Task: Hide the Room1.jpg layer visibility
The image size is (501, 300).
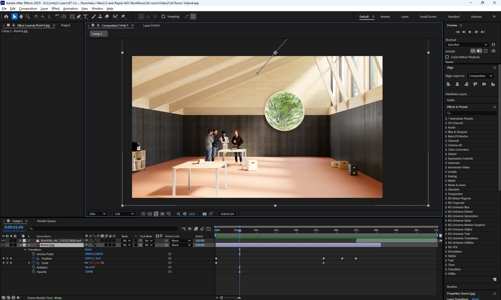Action: point(3,245)
